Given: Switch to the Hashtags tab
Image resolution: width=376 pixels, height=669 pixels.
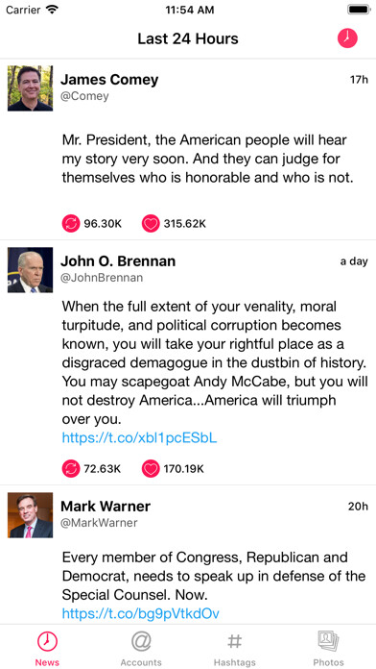Looking at the screenshot, I should point(235,648).
